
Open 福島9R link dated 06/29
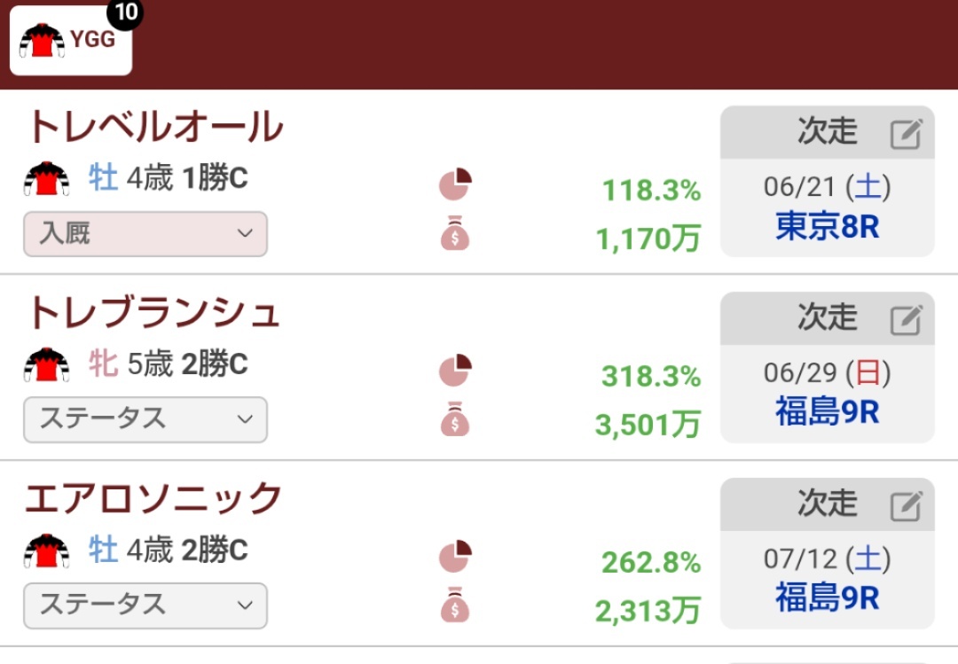point(828,411)
